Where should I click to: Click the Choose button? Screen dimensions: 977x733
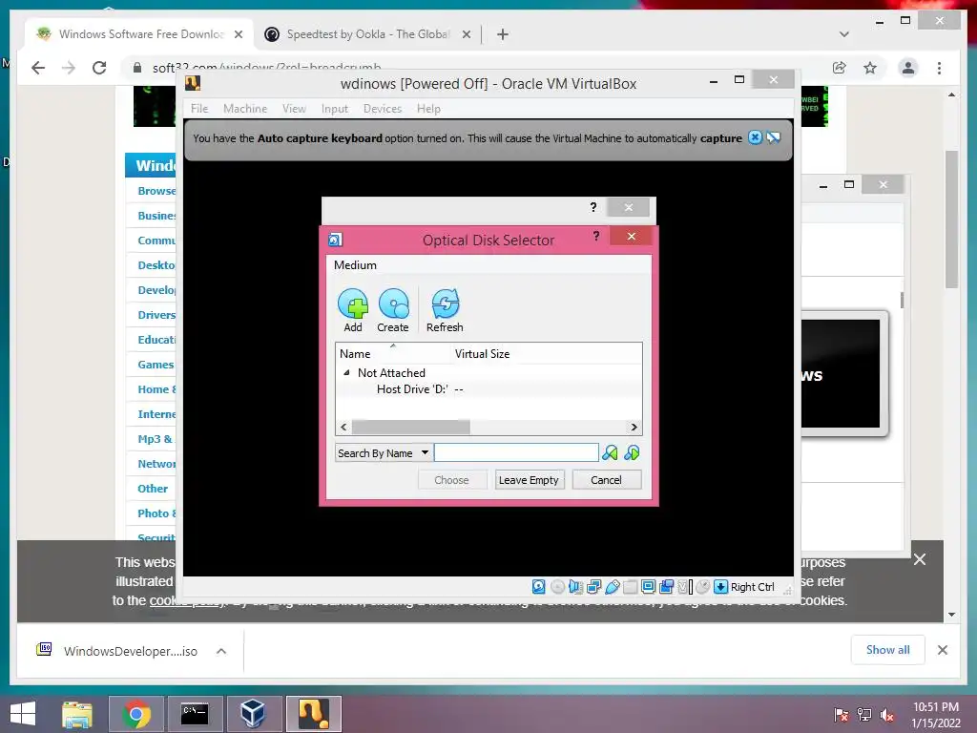tap(451, 480)
